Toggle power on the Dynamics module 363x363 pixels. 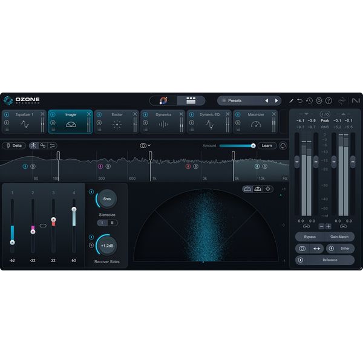pos(145,114)
